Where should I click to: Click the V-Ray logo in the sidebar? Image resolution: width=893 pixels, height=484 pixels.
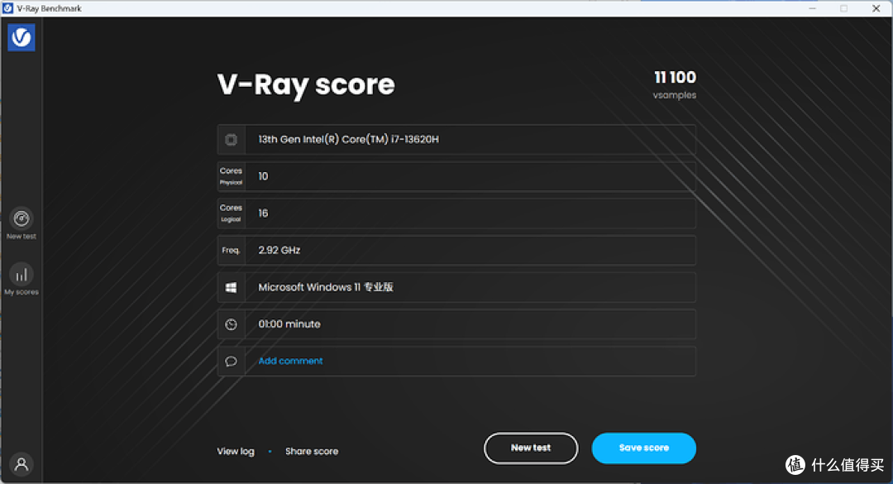point(21,37)
